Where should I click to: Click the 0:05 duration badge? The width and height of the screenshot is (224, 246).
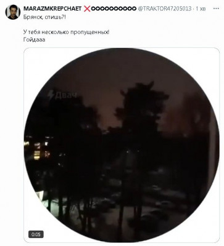(36, 234)
